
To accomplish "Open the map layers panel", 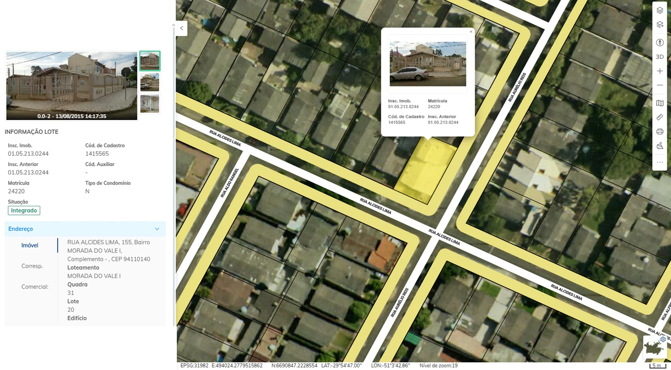I will pyautogui.click(x=659, y=10).
